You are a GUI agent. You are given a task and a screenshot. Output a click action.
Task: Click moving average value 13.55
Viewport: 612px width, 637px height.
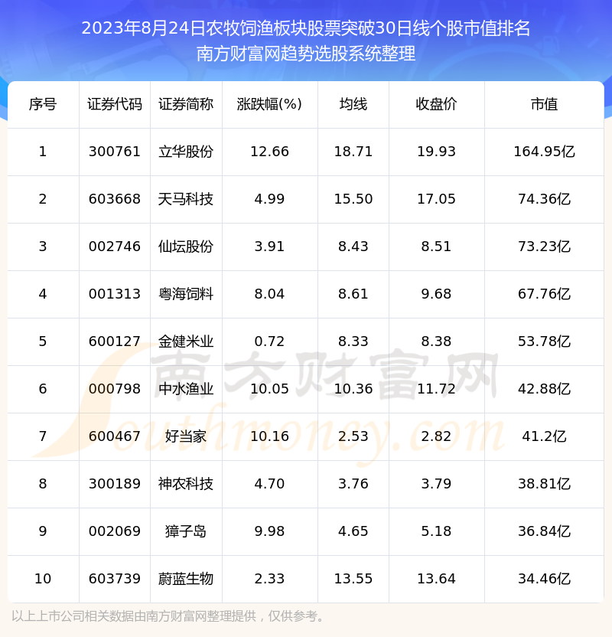353,579
